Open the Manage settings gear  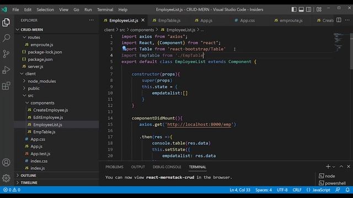pyautogui.click(x=6, y=178)
